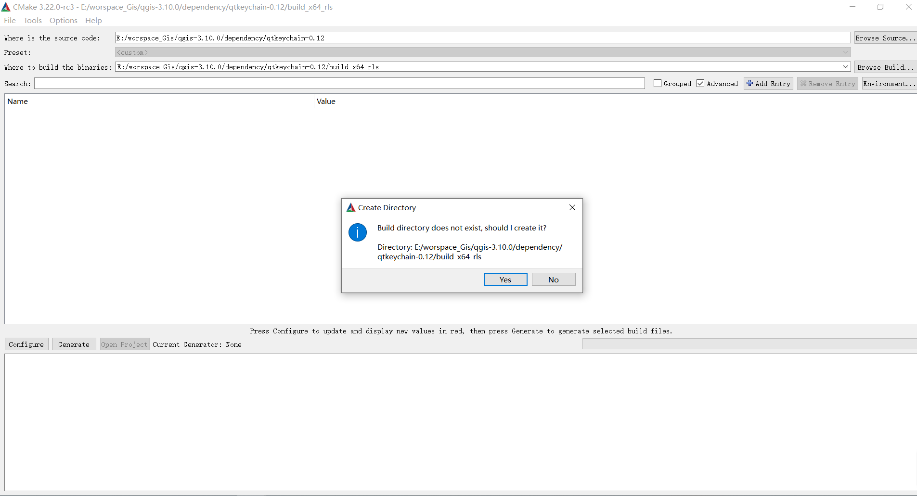Viewport: 917px width, 496px height.
Task: Click 'Where to build the binaries:' label
Action: point(58,67)
